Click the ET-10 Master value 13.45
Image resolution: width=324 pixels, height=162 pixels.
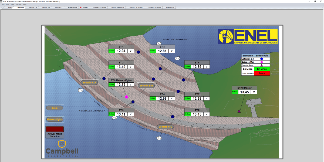coord(245,92)
